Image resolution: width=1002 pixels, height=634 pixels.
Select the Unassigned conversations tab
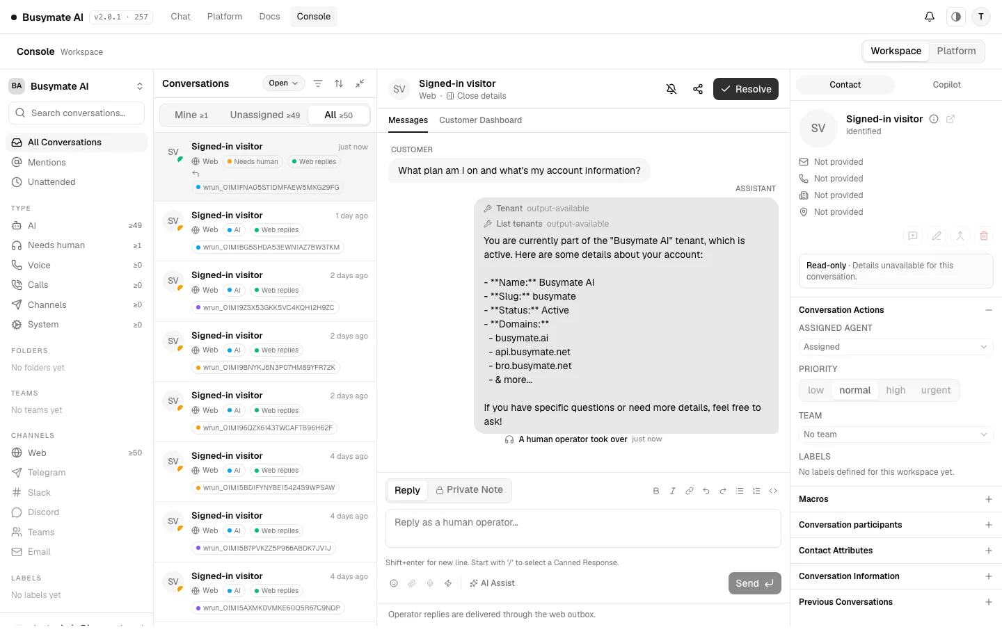pos(265,115)
